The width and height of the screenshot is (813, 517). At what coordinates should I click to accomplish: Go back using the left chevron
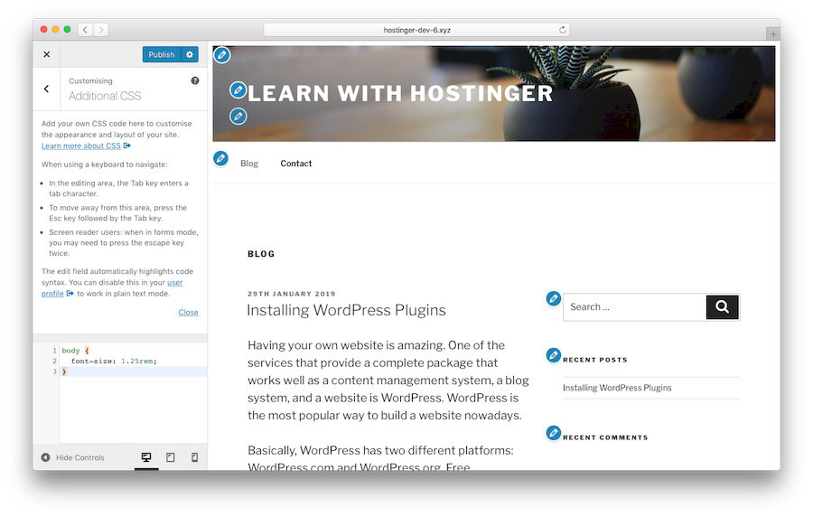pyautogui.click(x=47, y=89)
